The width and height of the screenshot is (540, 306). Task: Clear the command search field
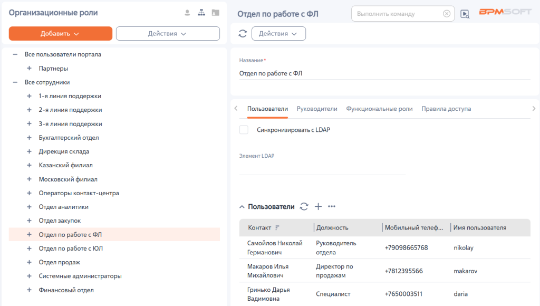[x=447, y=14]
